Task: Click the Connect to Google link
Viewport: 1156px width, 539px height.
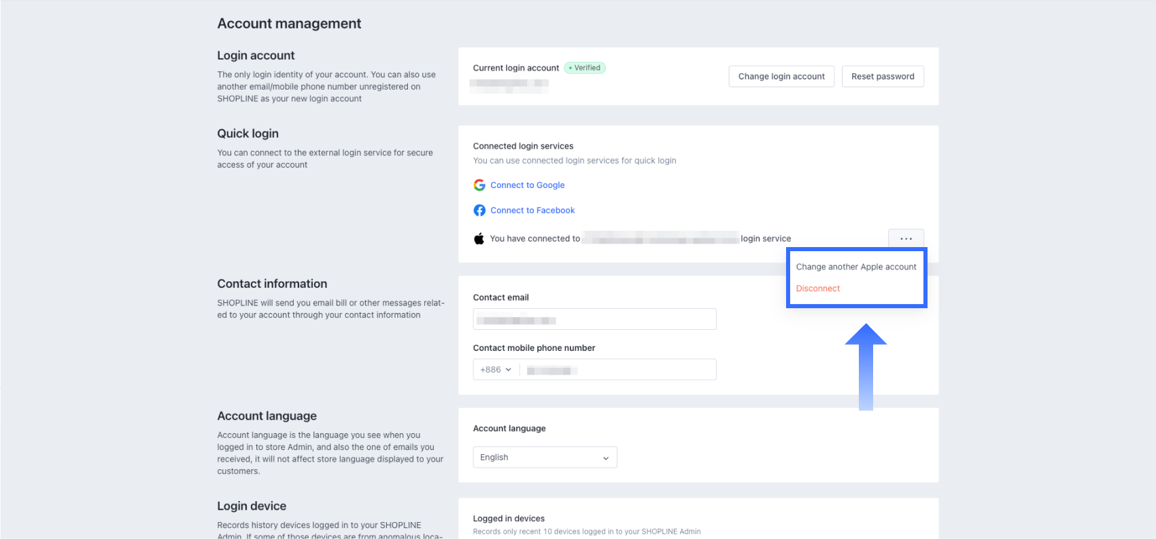Action: pyautogui.click(x=528, y=185)
